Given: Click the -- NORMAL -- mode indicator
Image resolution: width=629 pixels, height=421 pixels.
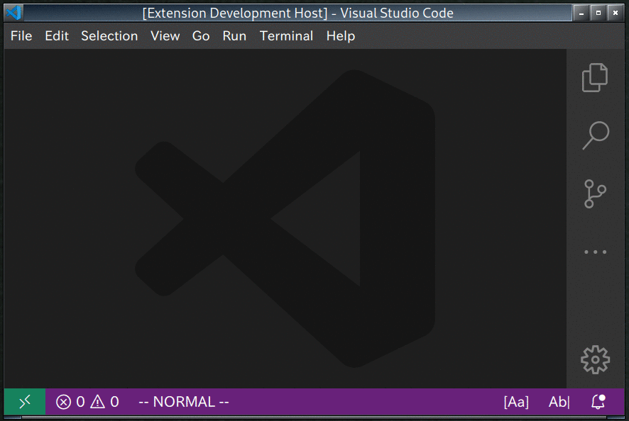Looking at the screenshot, I should tap(184, 402).
